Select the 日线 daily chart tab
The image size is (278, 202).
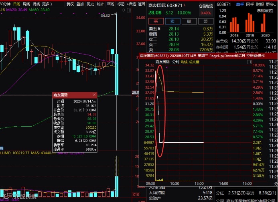tap(17, 4)
